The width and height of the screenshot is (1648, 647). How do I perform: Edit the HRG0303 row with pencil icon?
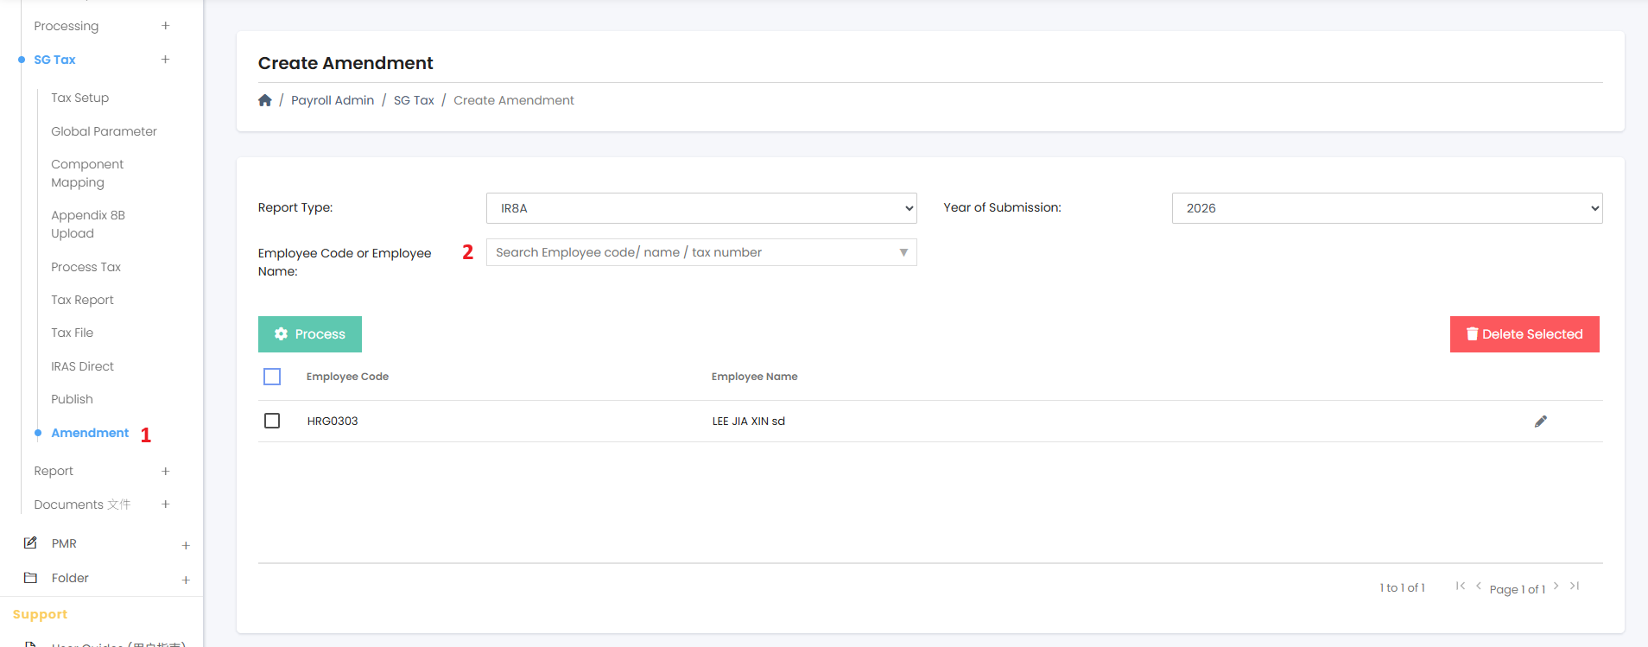coord(1540,422)
